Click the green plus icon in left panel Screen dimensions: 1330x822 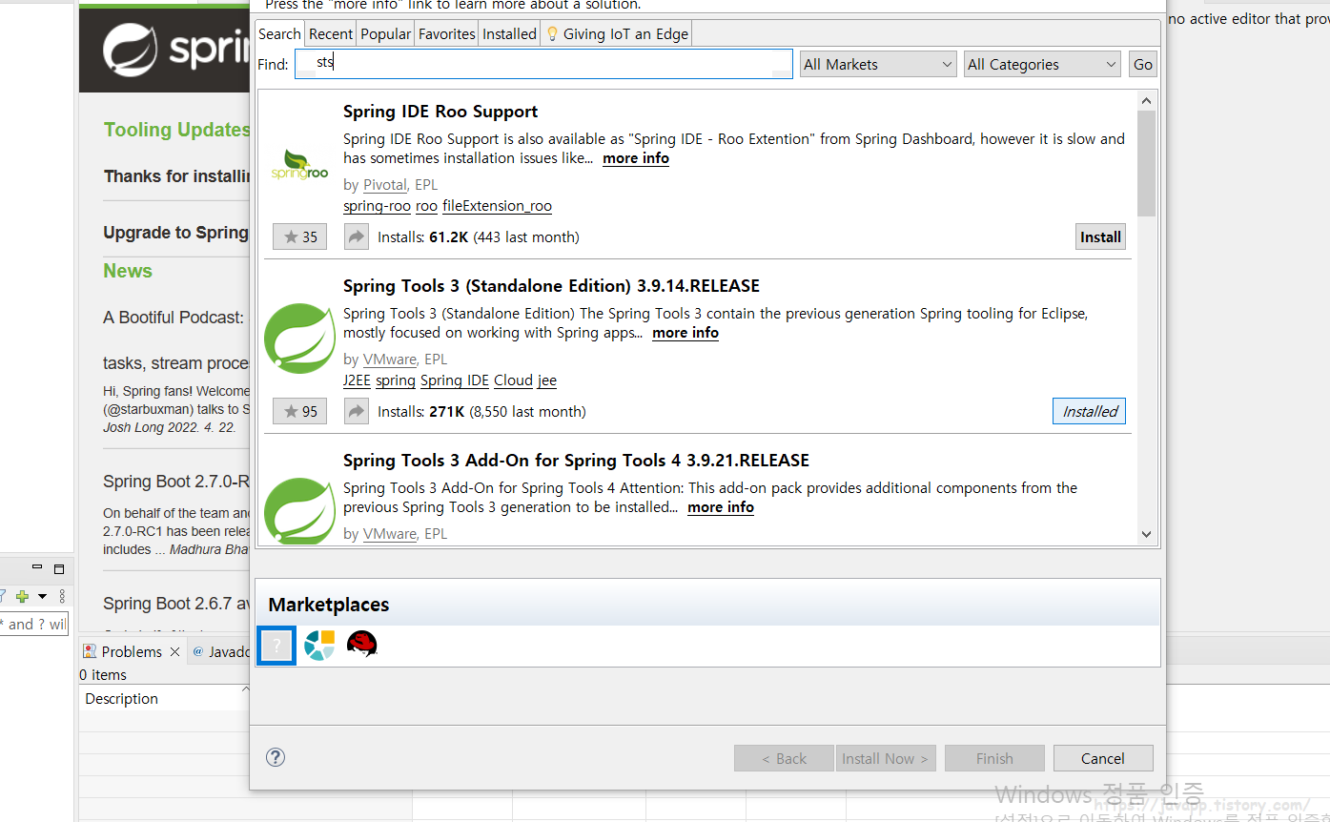pyautogui.click(x=22, y=596)
